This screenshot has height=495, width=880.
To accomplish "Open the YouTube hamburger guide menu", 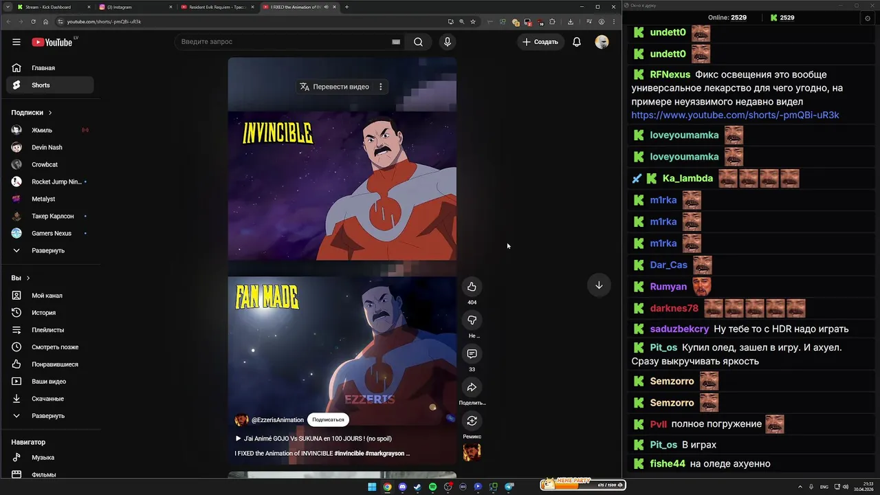I will 16,42.
